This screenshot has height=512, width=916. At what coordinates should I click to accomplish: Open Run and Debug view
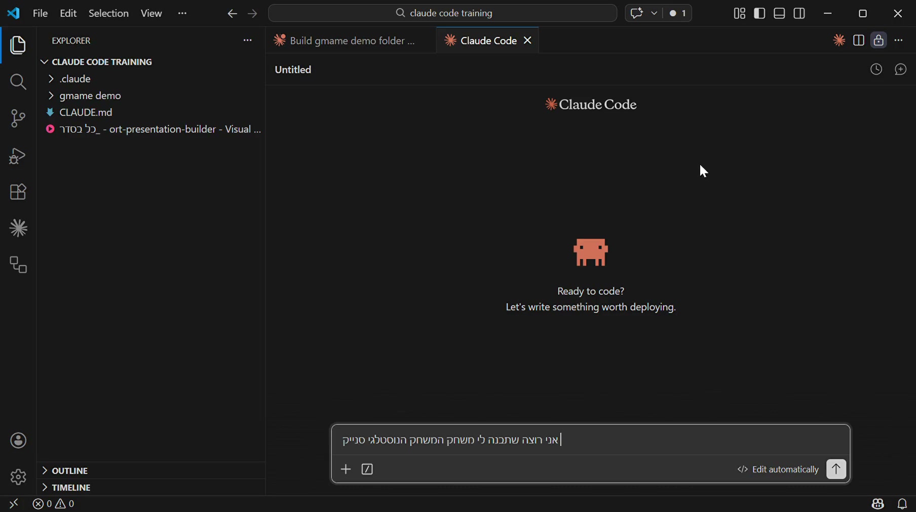18,155
